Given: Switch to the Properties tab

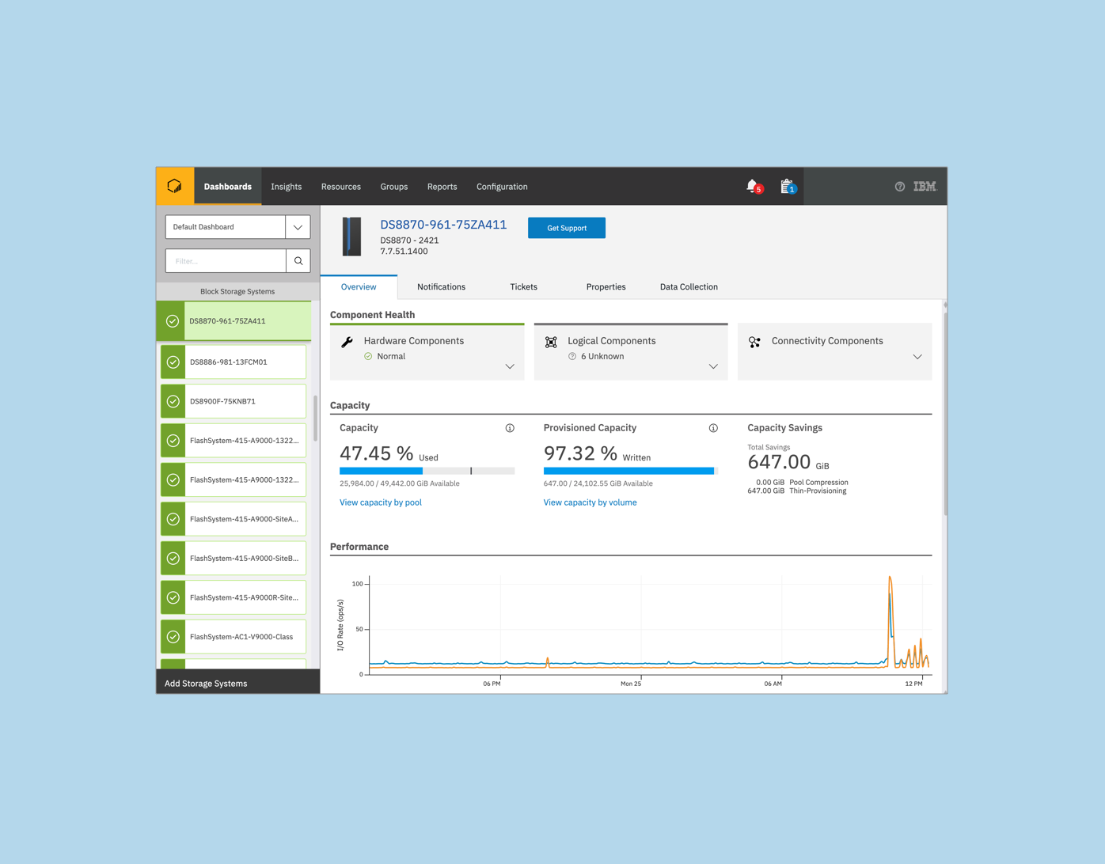Looking at the screenshot, I should [x=606, y=287].
